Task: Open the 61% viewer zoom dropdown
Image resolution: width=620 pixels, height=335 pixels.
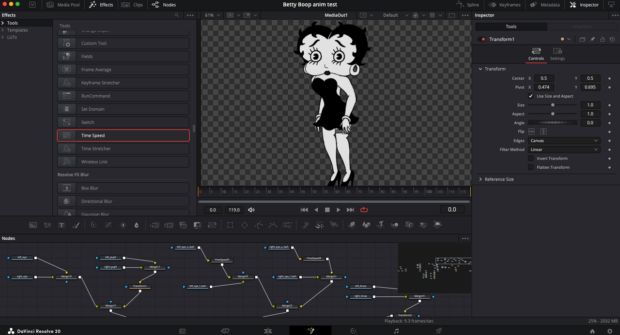Action: [213, 15]
